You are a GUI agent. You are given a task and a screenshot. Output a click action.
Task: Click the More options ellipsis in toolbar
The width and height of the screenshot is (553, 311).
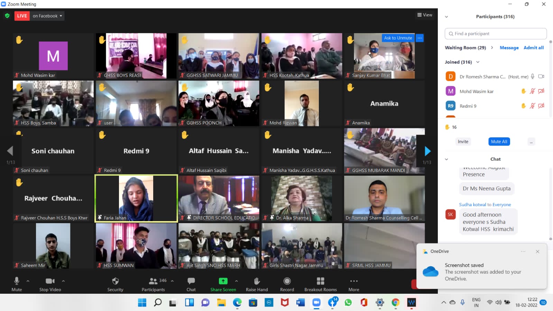353,281
